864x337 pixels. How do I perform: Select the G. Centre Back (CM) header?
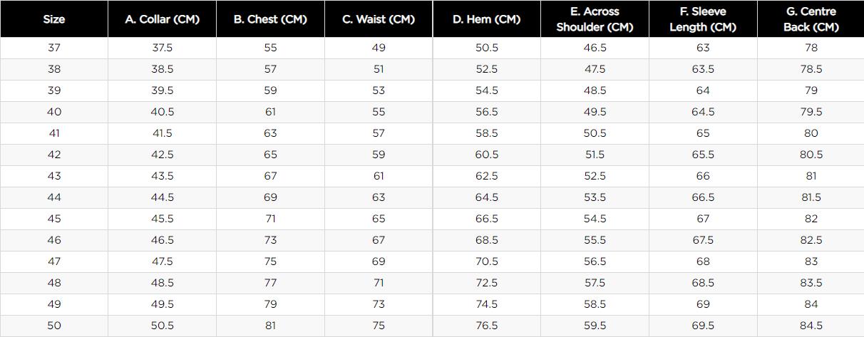pos(811,19)
